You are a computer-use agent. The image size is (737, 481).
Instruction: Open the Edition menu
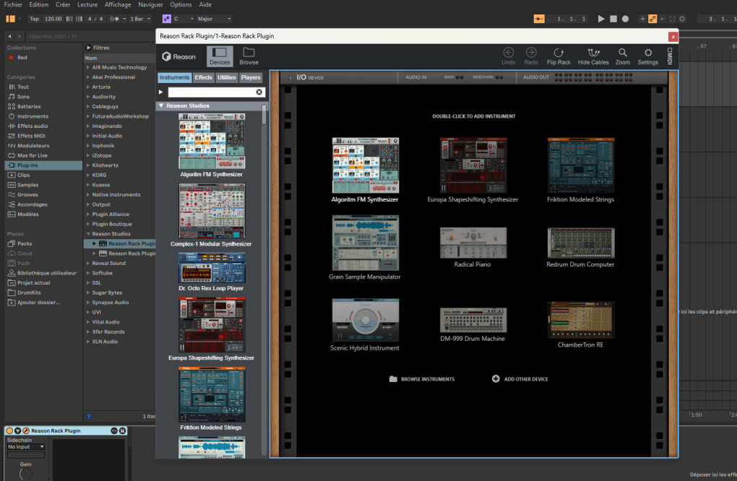[x=38, y=5]
